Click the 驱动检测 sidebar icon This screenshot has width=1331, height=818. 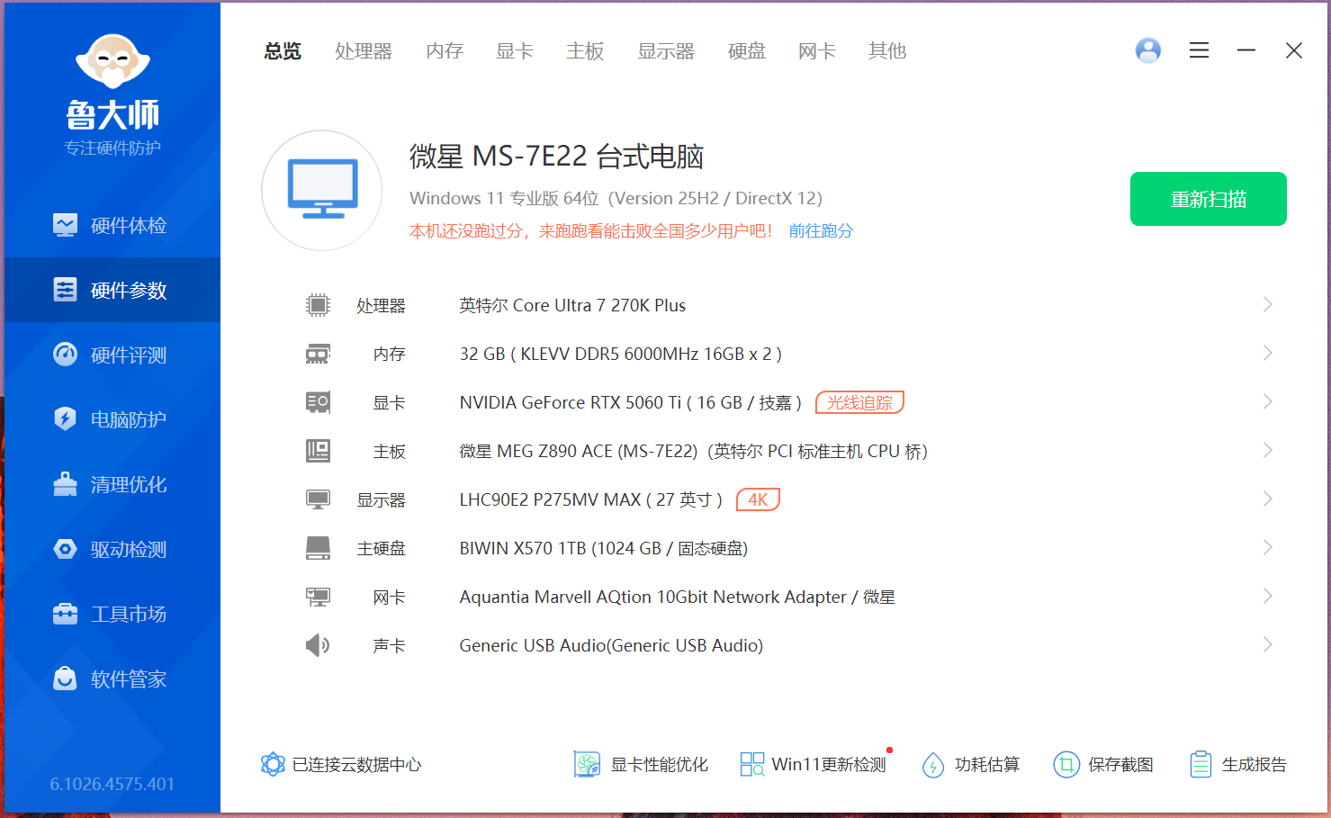65,549
